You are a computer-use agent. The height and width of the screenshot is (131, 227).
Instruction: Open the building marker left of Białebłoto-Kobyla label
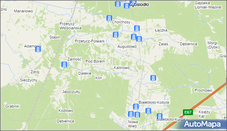pos(136,107)
